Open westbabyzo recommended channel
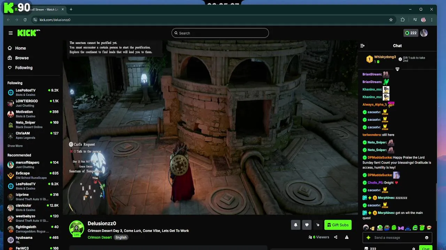This screenshot has width=446, height=250. [x=33, y=218]
